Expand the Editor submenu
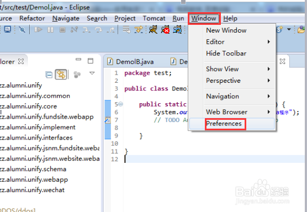Screen dimensions: 307x212 [232, 42]
